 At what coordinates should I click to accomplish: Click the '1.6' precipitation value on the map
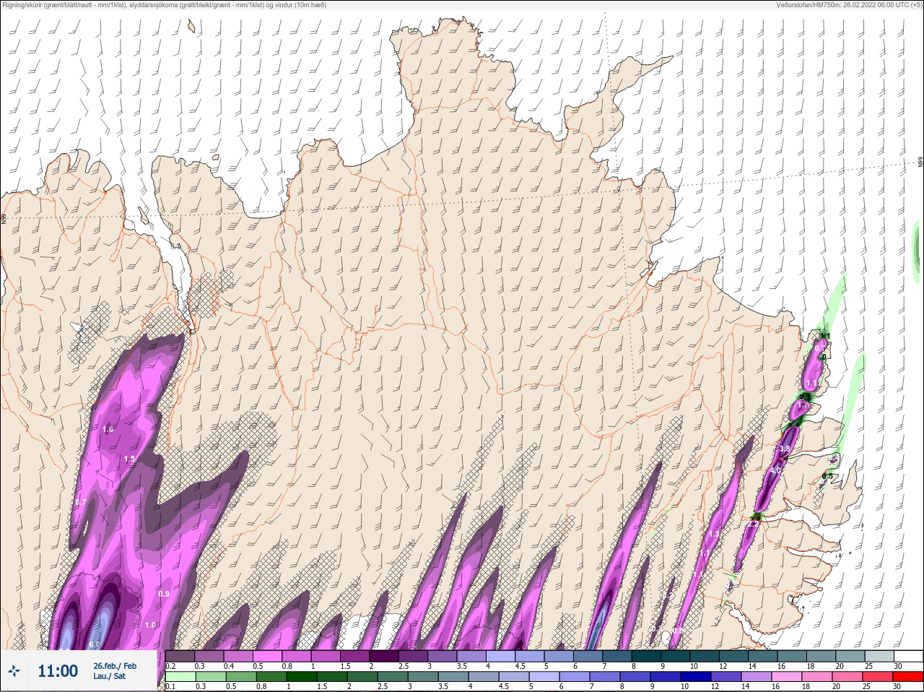coord(108,429)
